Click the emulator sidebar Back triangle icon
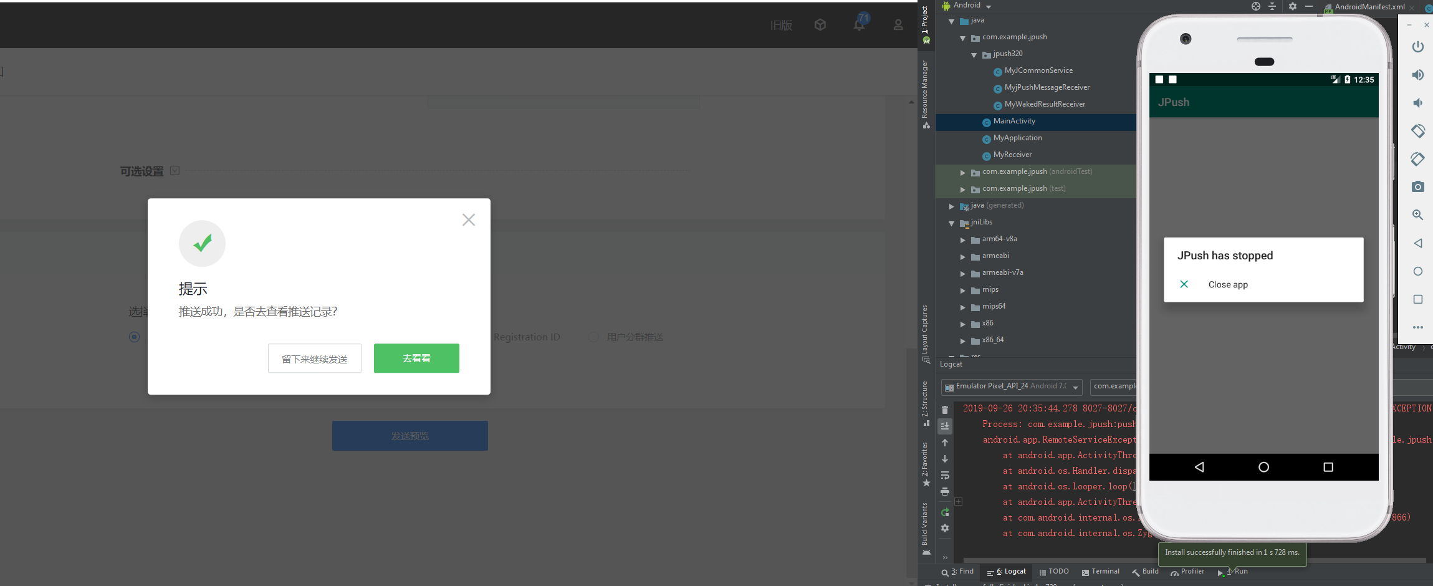 tap(1417, 243)
